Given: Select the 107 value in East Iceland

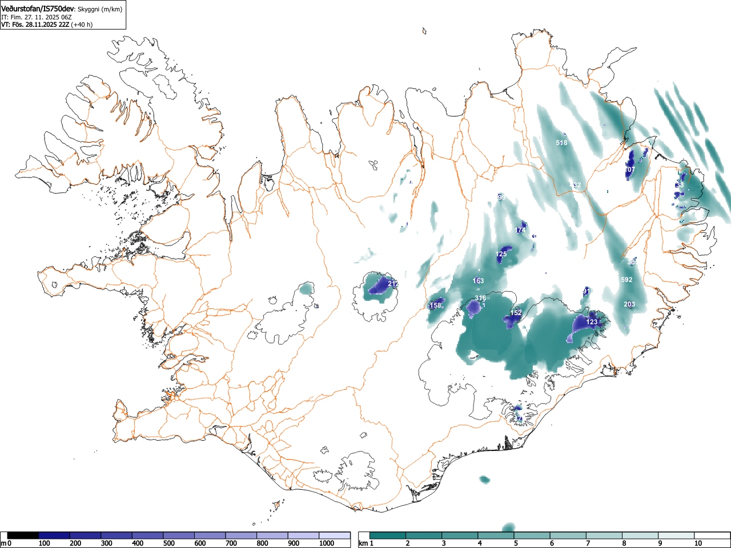Looking at the screenshot, I should 630,170.
